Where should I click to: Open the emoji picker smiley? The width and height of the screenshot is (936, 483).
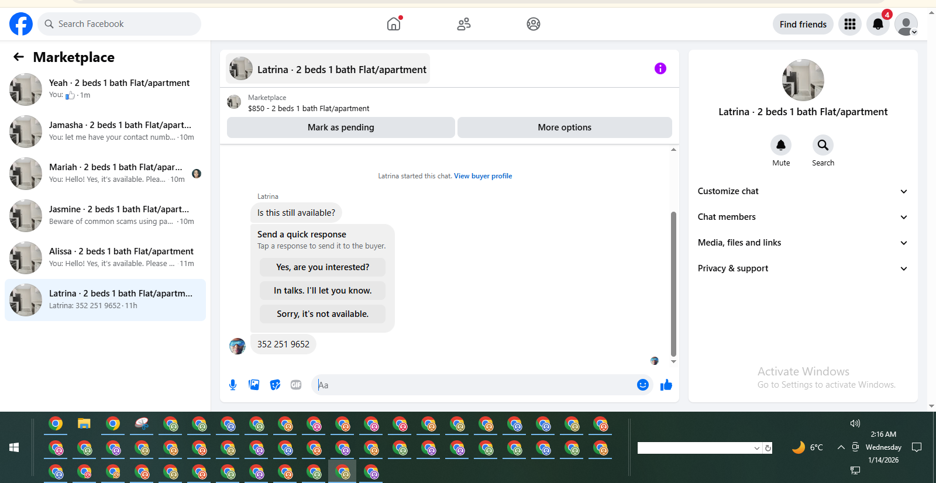pos(643,385)
